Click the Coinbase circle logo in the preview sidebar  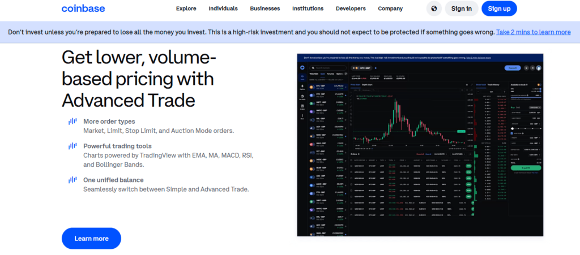click(x=302, y=67)
